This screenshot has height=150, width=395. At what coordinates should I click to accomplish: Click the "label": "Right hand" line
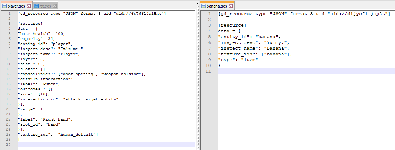coord(45,119)
